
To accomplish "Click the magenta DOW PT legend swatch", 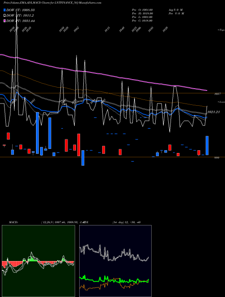I will click(4, 21).
